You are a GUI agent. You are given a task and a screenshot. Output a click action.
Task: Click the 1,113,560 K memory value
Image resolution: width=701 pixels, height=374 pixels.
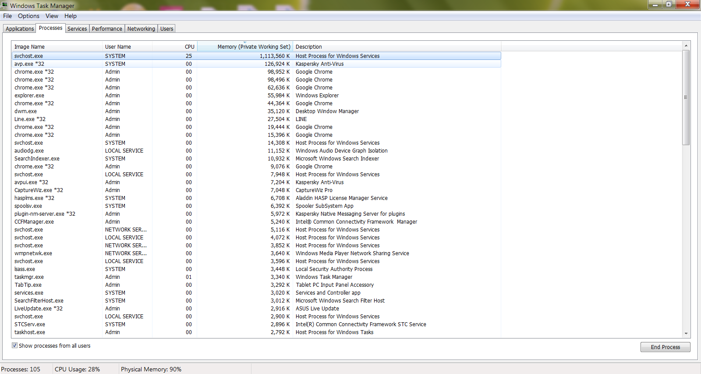point(275,56)
